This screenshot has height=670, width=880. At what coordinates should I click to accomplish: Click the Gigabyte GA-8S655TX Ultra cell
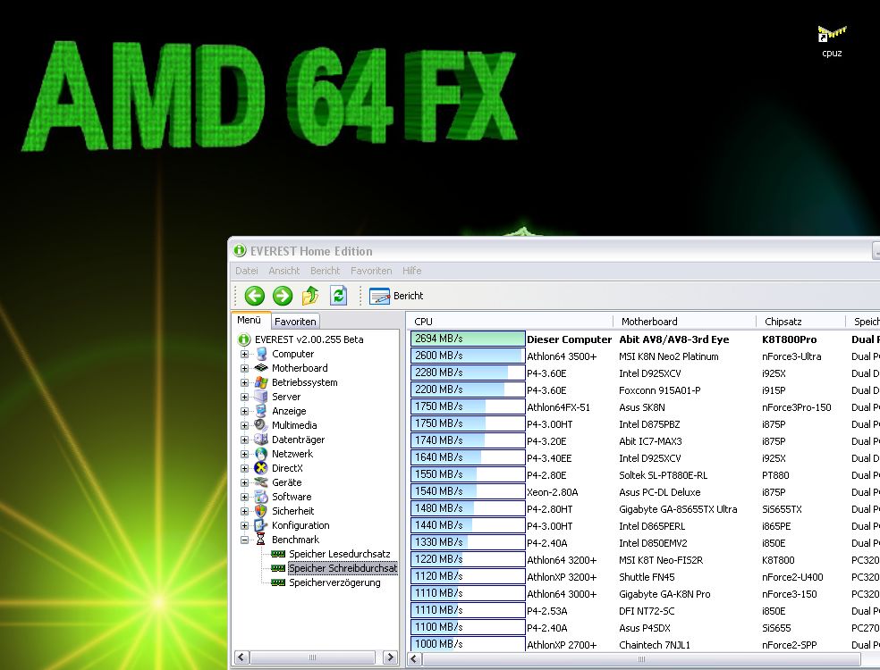[678, 509]
